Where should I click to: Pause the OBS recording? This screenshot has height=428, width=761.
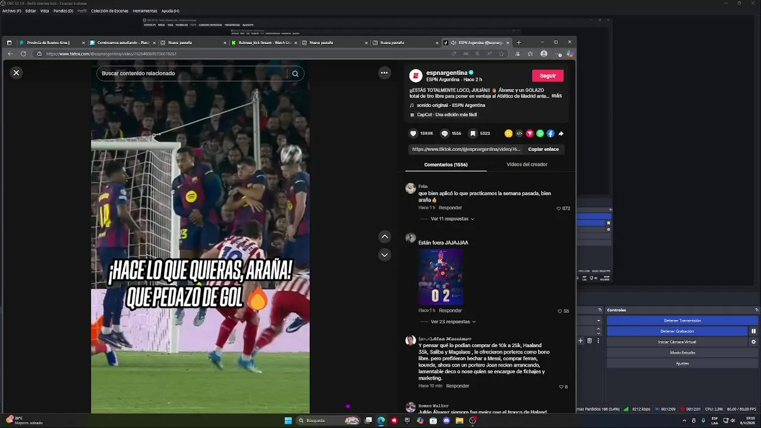coord(753,331)
